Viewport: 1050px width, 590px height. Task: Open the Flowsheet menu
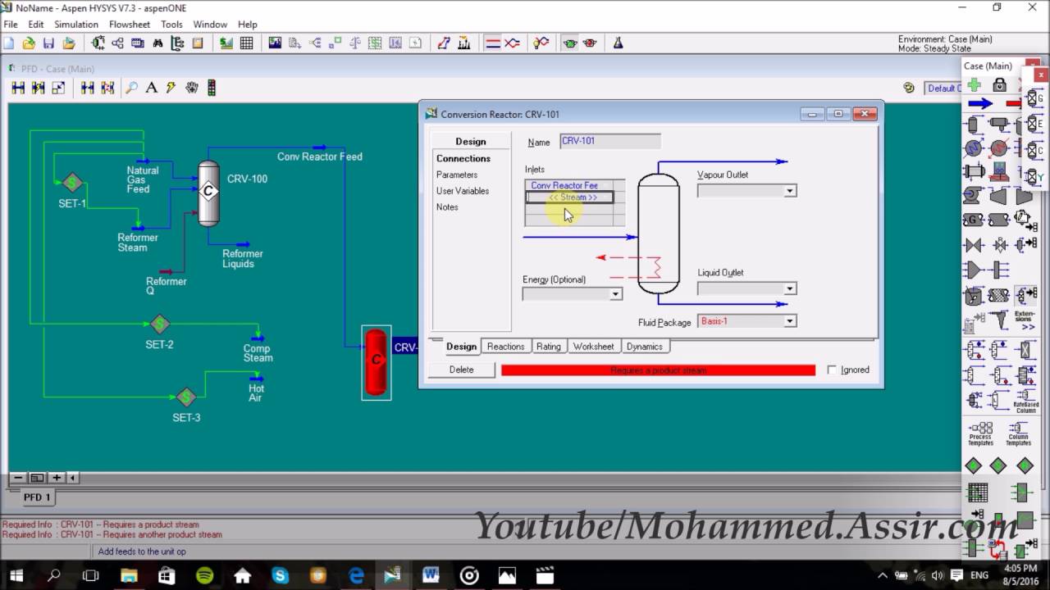click(130, 25)
